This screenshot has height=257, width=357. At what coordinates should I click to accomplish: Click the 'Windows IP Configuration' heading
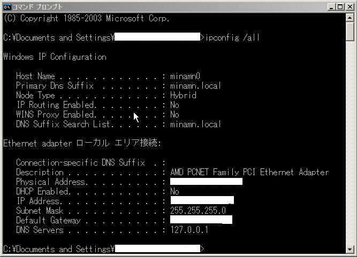tap(55, 57)
